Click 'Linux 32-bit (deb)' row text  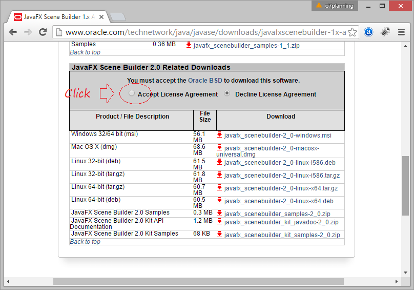pos(96,161)
